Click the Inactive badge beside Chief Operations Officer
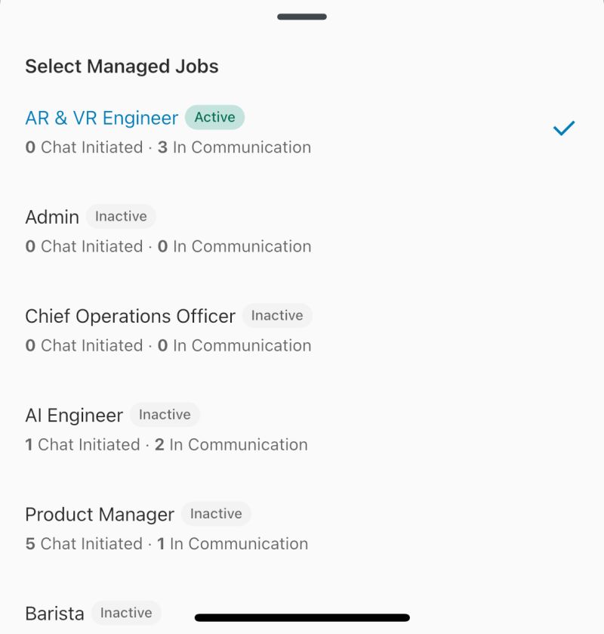Viewport: 604px width, 634px height. pos(277,316)
